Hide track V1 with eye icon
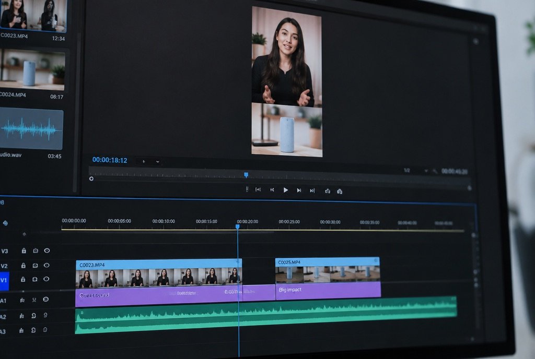 point(46,279)
